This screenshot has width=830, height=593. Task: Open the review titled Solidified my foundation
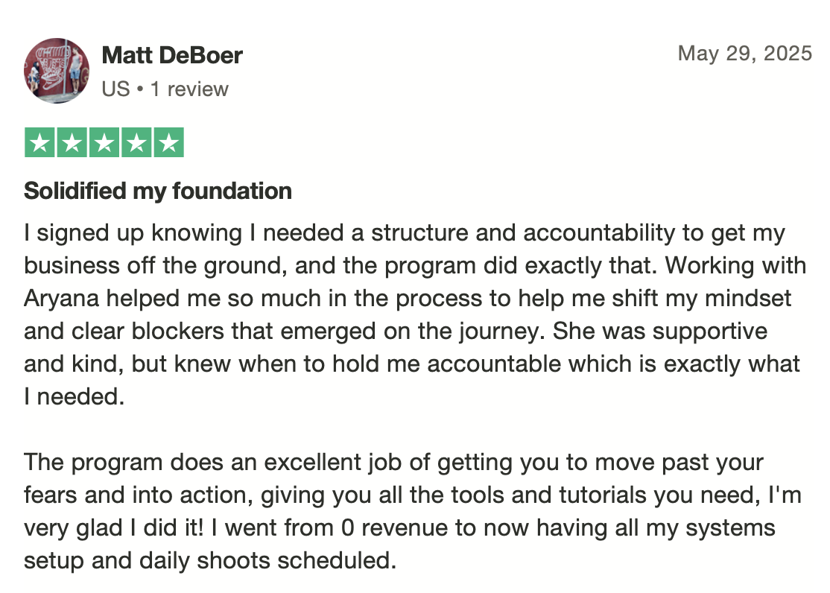[x=158, y=191]
